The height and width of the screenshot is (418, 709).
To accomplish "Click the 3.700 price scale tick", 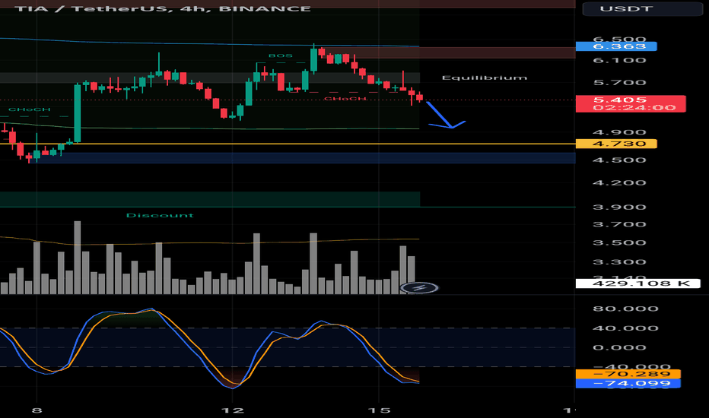I will [619, 224].
